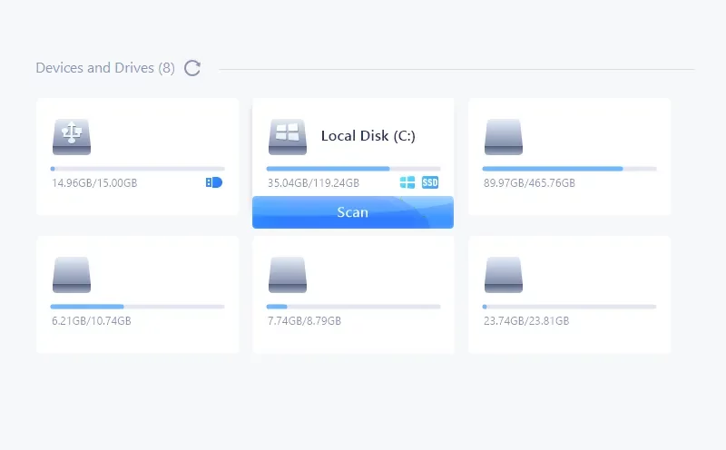
Task: Click the refresh icon beside Devices and Drives
Action: pos(192,68)
